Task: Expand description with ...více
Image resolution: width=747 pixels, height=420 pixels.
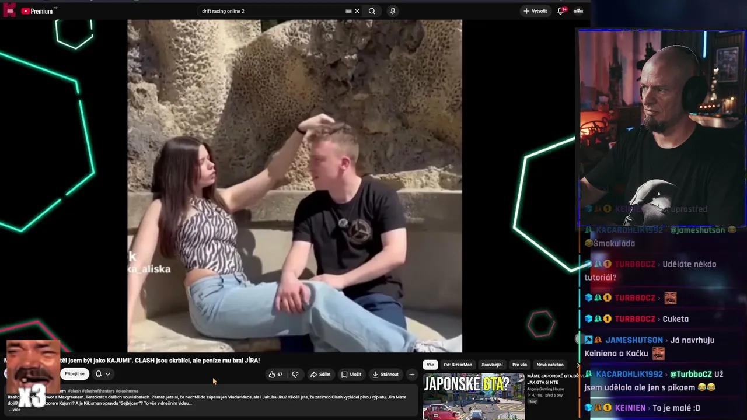Action: 15,409
